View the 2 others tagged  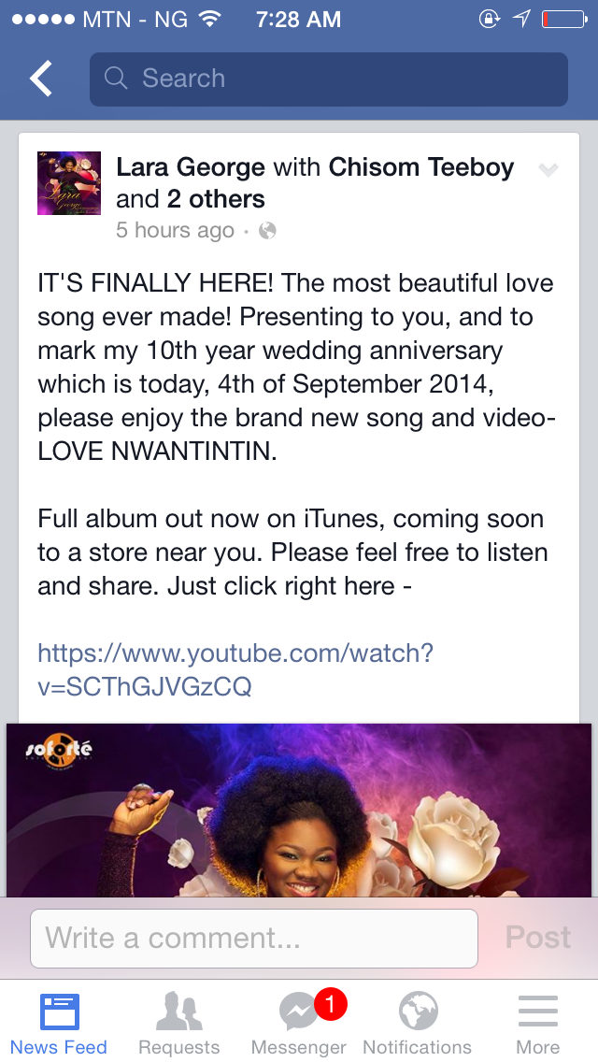[x=216, y=199]
